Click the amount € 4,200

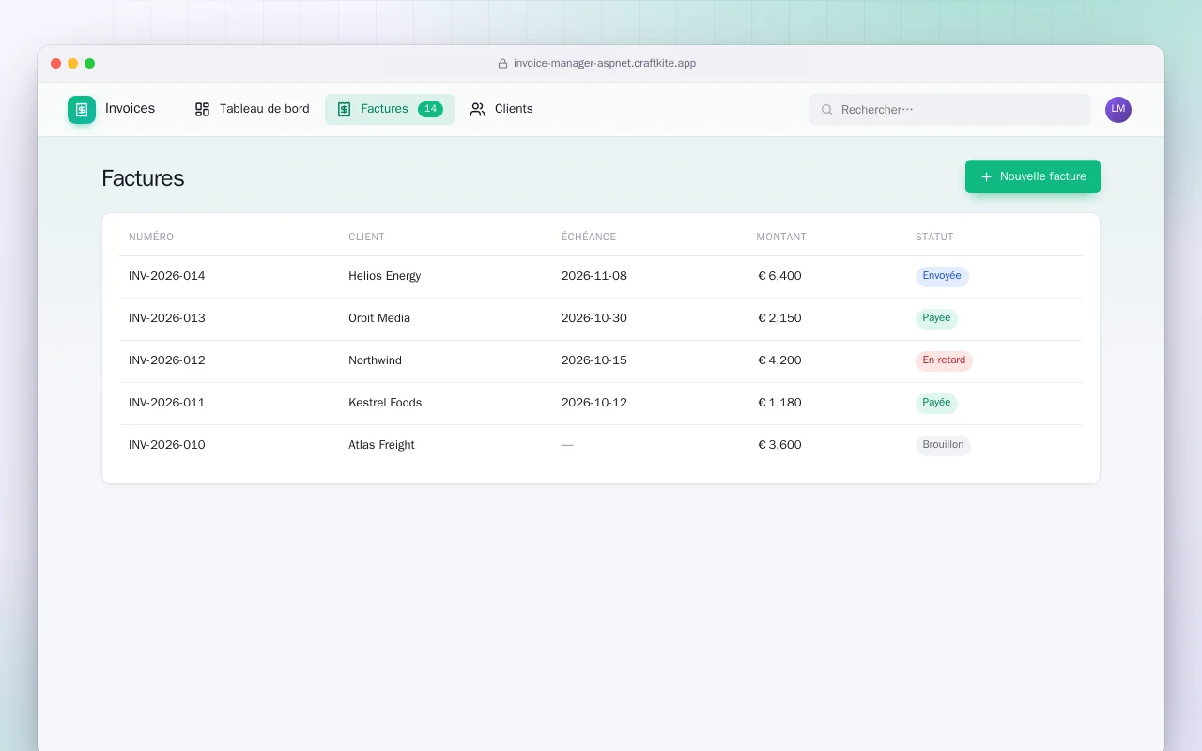pos(779,360)
